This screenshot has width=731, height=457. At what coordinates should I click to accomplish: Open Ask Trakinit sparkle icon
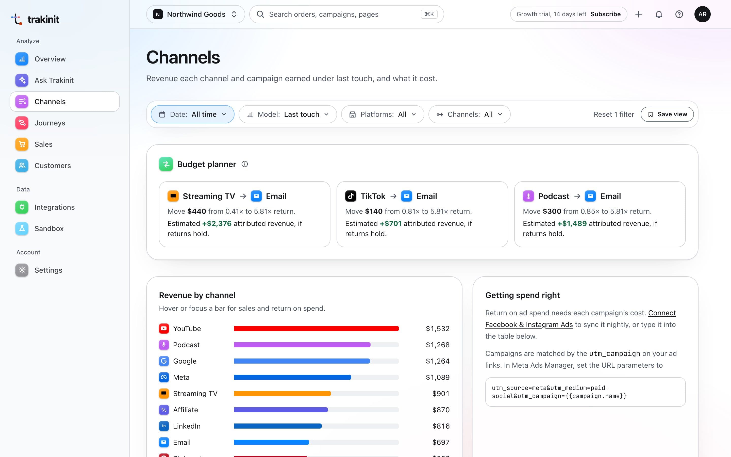[x=22, y=80]
